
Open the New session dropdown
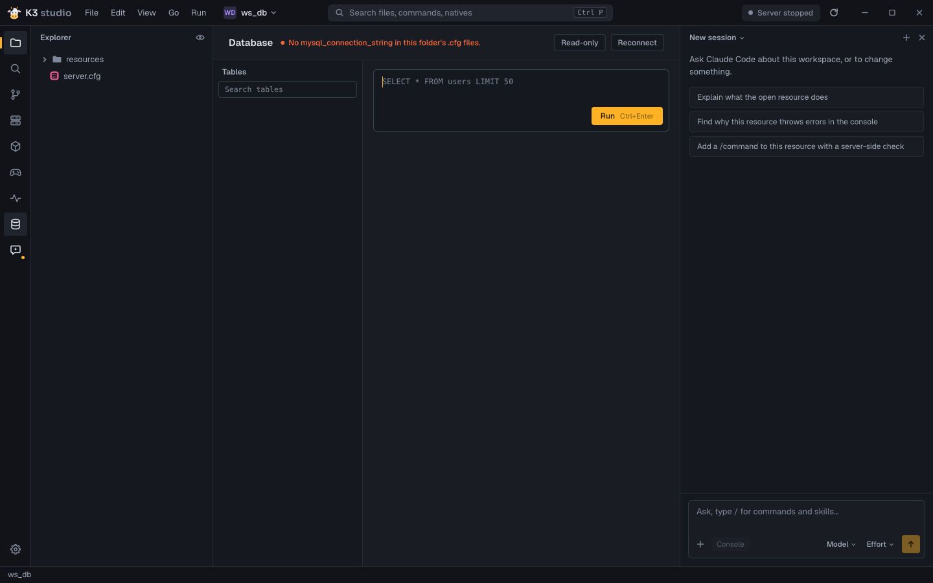coord(717,38)
